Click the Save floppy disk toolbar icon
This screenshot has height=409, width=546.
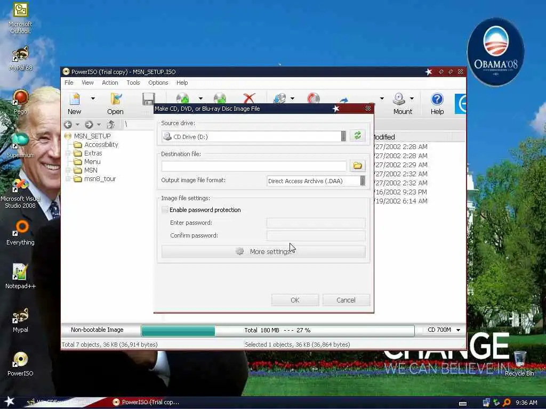click(148, 99)
